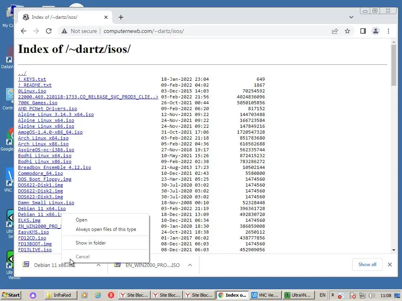Download FD13LIVE.iso
Image resolution: width=402 pixels, height=301 pixels.
point(35,250)
